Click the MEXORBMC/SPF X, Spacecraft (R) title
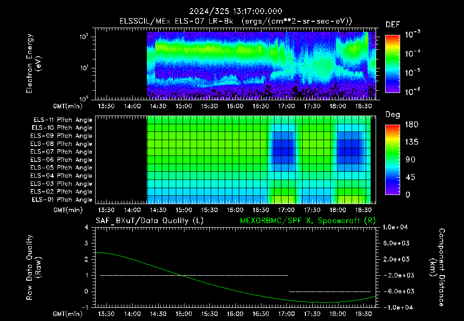Viewport: 464px width, 321px height. coord(308,221)
